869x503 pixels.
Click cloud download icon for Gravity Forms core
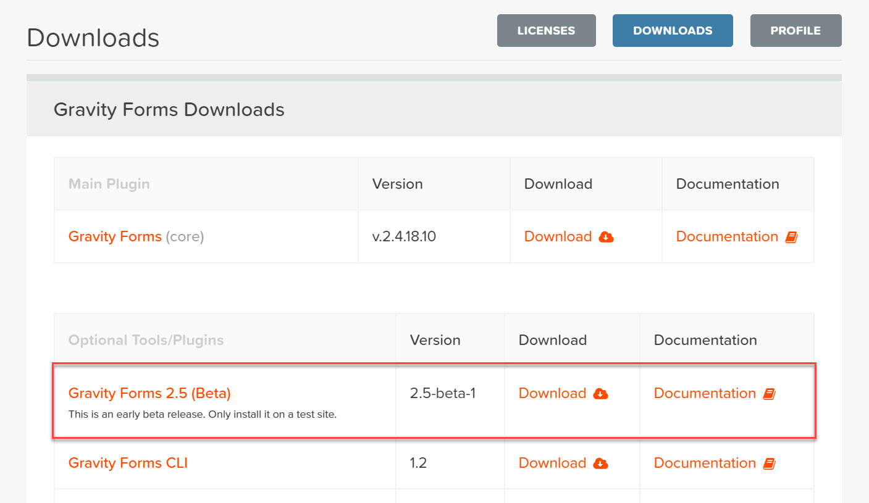(607, 237)
